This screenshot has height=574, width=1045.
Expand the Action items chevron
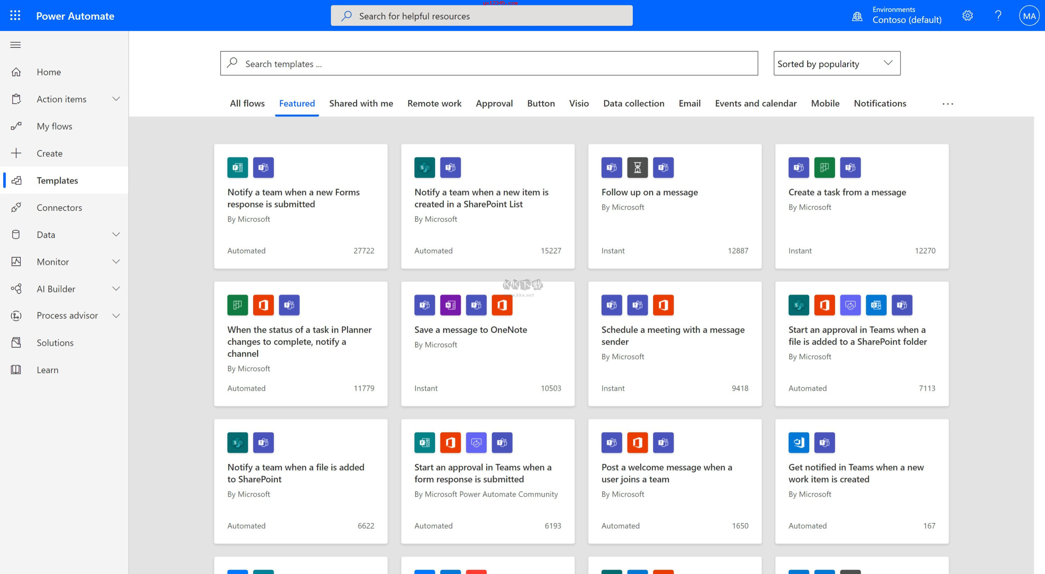[116, 99]
